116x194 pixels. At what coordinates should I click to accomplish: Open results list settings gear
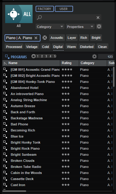[x=94, y=56]
